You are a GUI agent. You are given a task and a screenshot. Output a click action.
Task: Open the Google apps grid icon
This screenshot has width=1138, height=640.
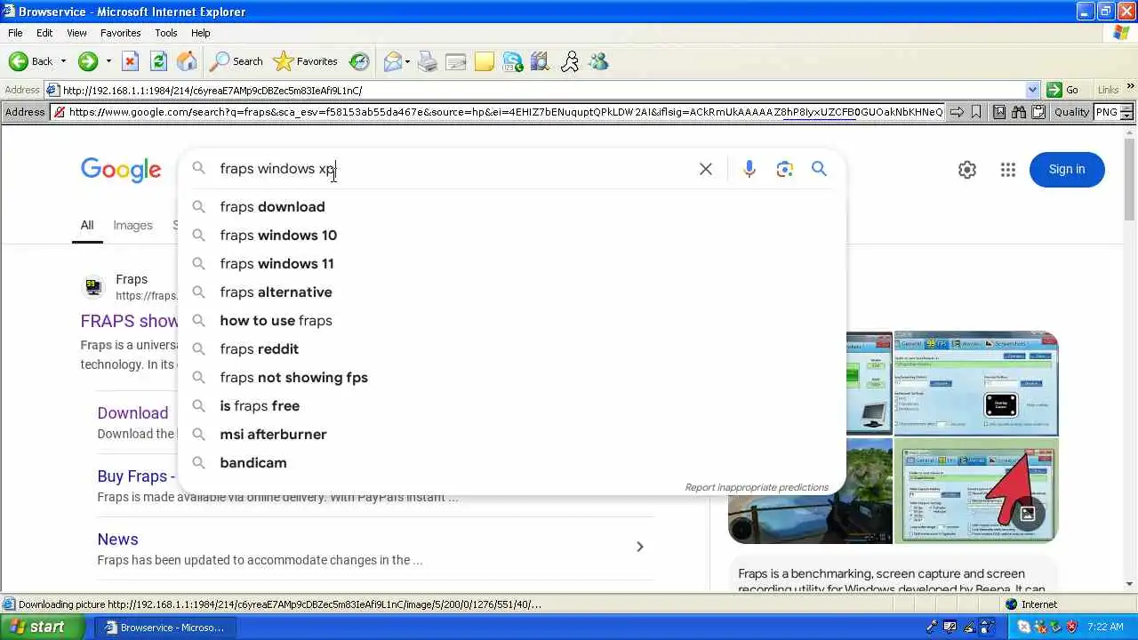click(x=1007, y=170)
